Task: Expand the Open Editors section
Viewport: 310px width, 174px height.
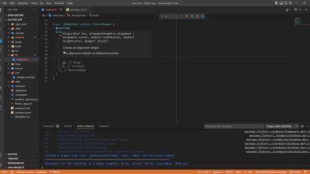Action: 21,15
